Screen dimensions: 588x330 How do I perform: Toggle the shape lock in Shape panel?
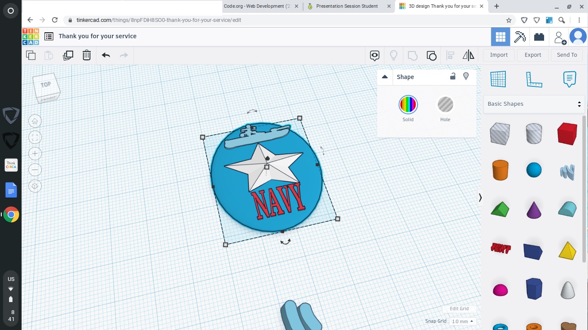click(x=453, y=76)
